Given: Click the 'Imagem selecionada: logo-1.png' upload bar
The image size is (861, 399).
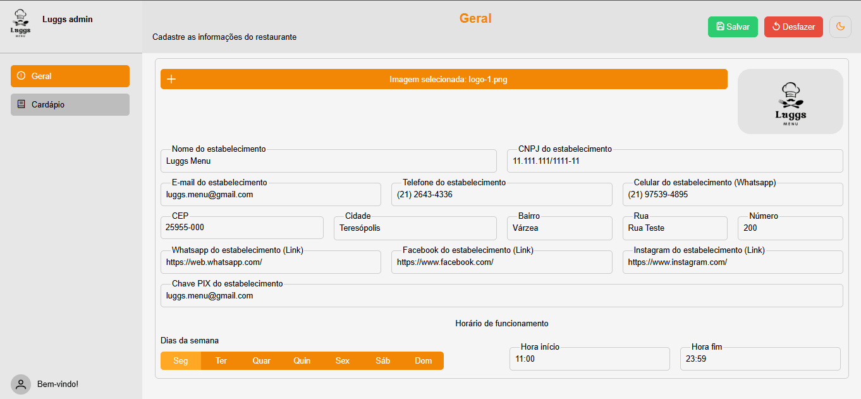Looking at the screenshot, I should [444, 79].
